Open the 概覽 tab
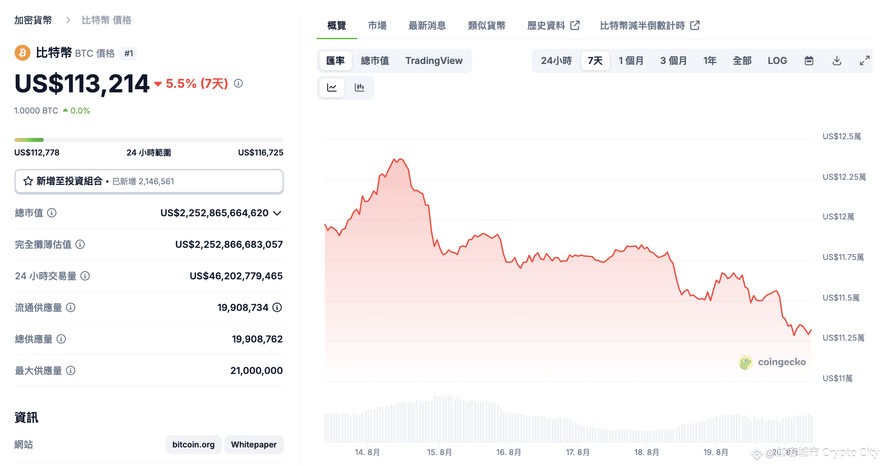The height and width of the screenshot is (465, 883). tap(337, 26)
